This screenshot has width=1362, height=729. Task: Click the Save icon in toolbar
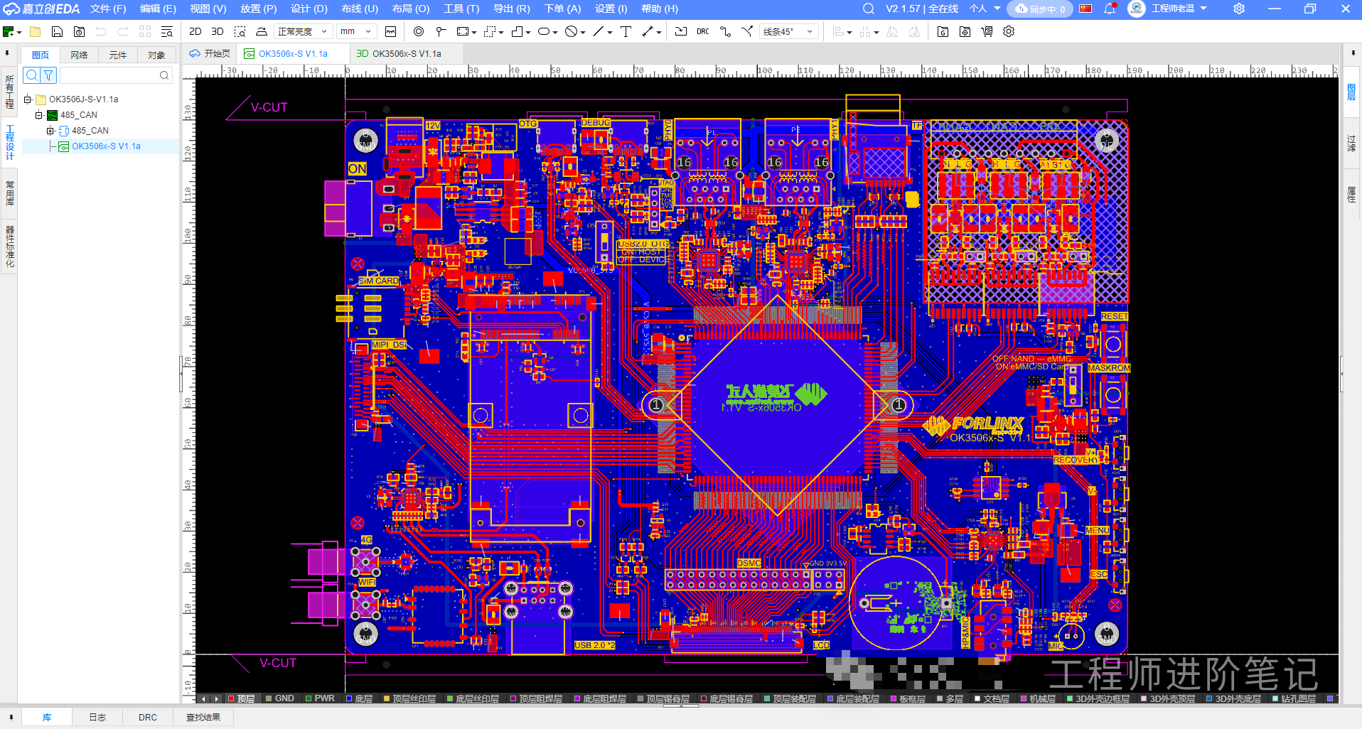(57, 31)
